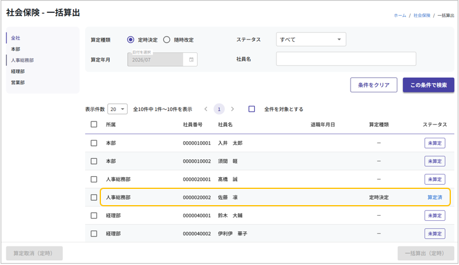Open the 表示件数 dropdown set to 20
459x265 pixels.
tap(117, 109)
